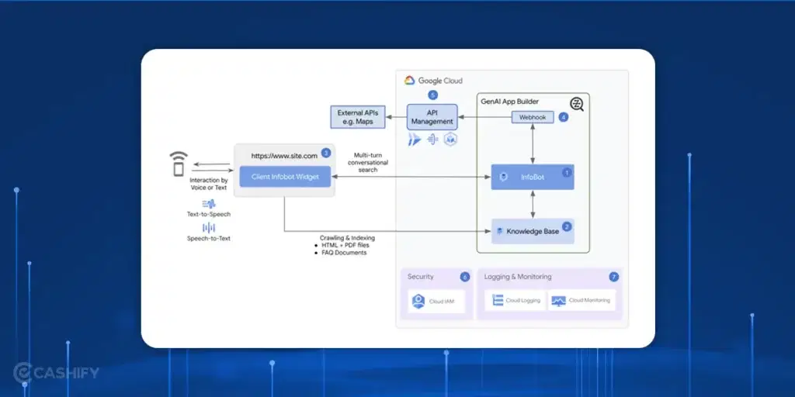The image size is (795, 397).
Task: Click the Text-to-Speech icon
Action: point(208,204)
